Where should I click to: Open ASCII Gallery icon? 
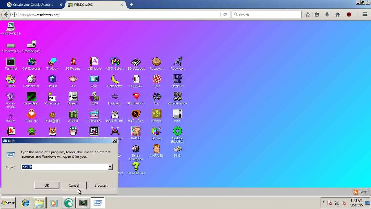coord(115,64)
